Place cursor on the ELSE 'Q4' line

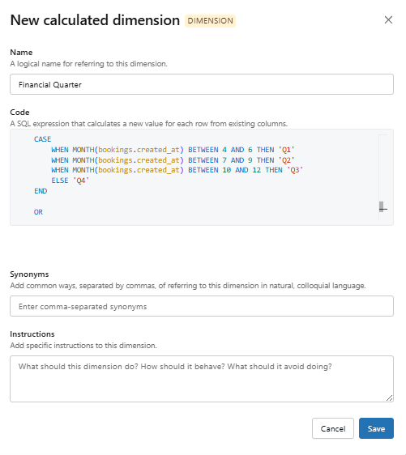coord(70,181)
